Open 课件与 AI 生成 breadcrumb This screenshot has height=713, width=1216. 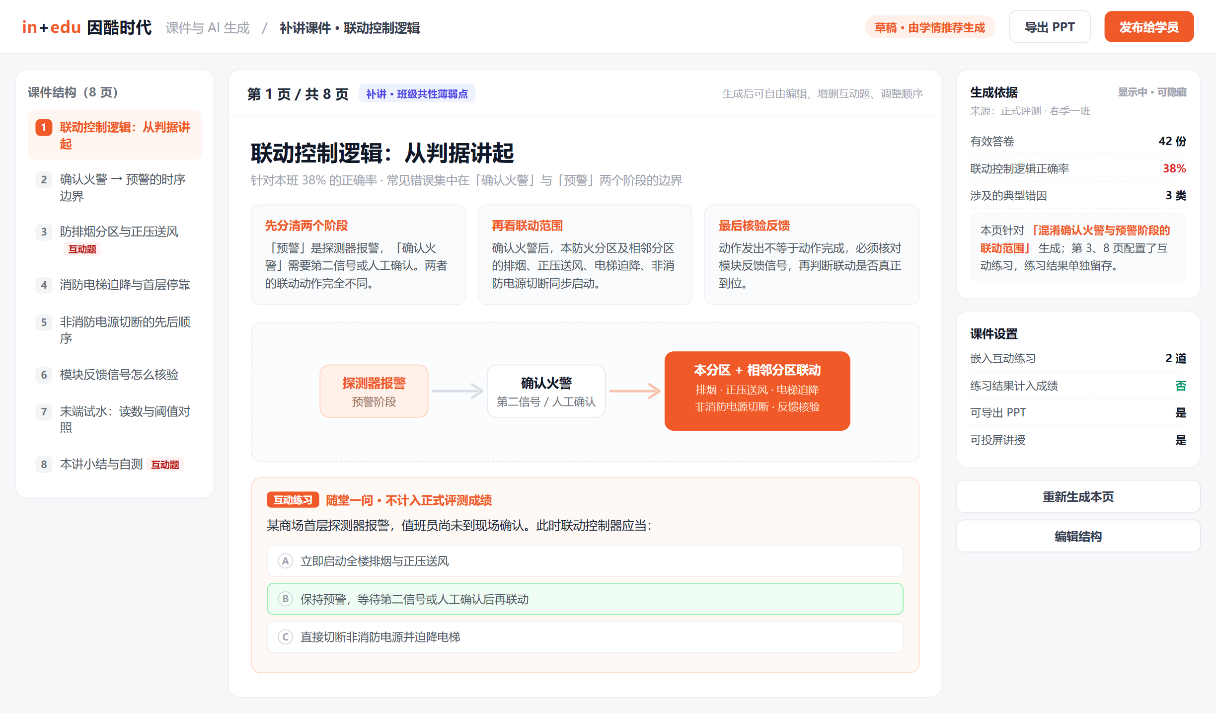click(208, 28)
